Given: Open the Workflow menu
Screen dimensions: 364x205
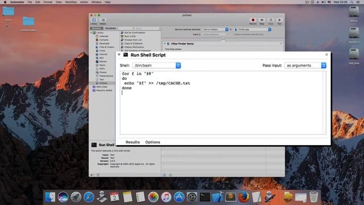Looking at the screenshot, I should pos(71,2).
